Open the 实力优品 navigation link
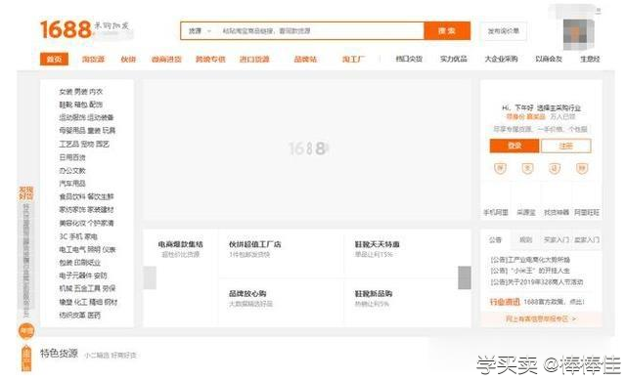The image size is (626, 380). (x=454, y=59)
